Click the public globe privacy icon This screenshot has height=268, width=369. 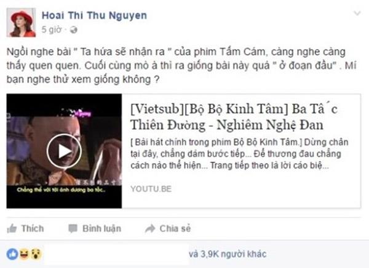[x=73, y=30]
